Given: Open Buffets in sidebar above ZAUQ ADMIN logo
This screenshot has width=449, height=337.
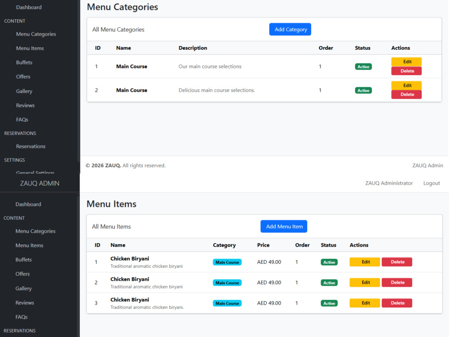Looking at the screenshot, I should (24, 62).
